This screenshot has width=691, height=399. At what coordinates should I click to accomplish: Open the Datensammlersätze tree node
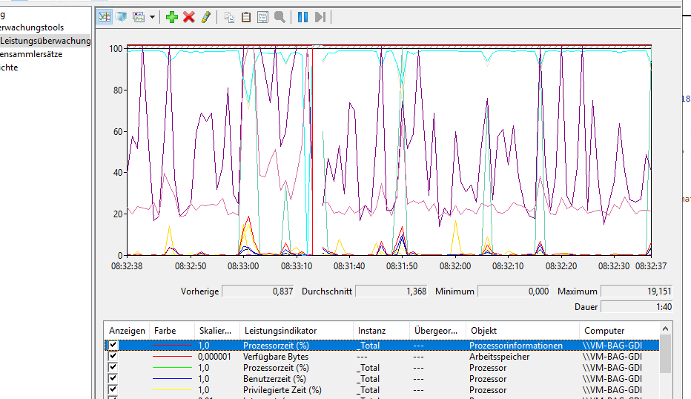tap(31, 54)
